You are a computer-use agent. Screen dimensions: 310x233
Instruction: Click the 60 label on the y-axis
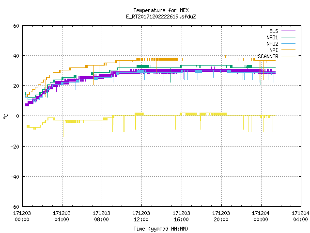point(16,26)
